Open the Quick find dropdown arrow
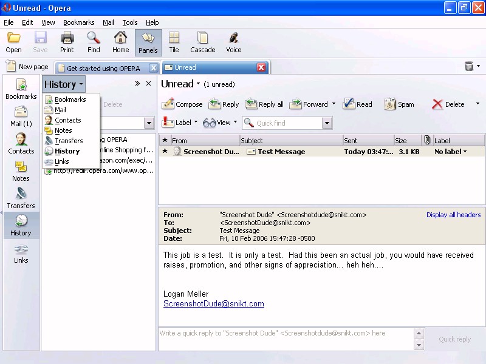Viewport: 486px width, 364px height. click(327, 123)
